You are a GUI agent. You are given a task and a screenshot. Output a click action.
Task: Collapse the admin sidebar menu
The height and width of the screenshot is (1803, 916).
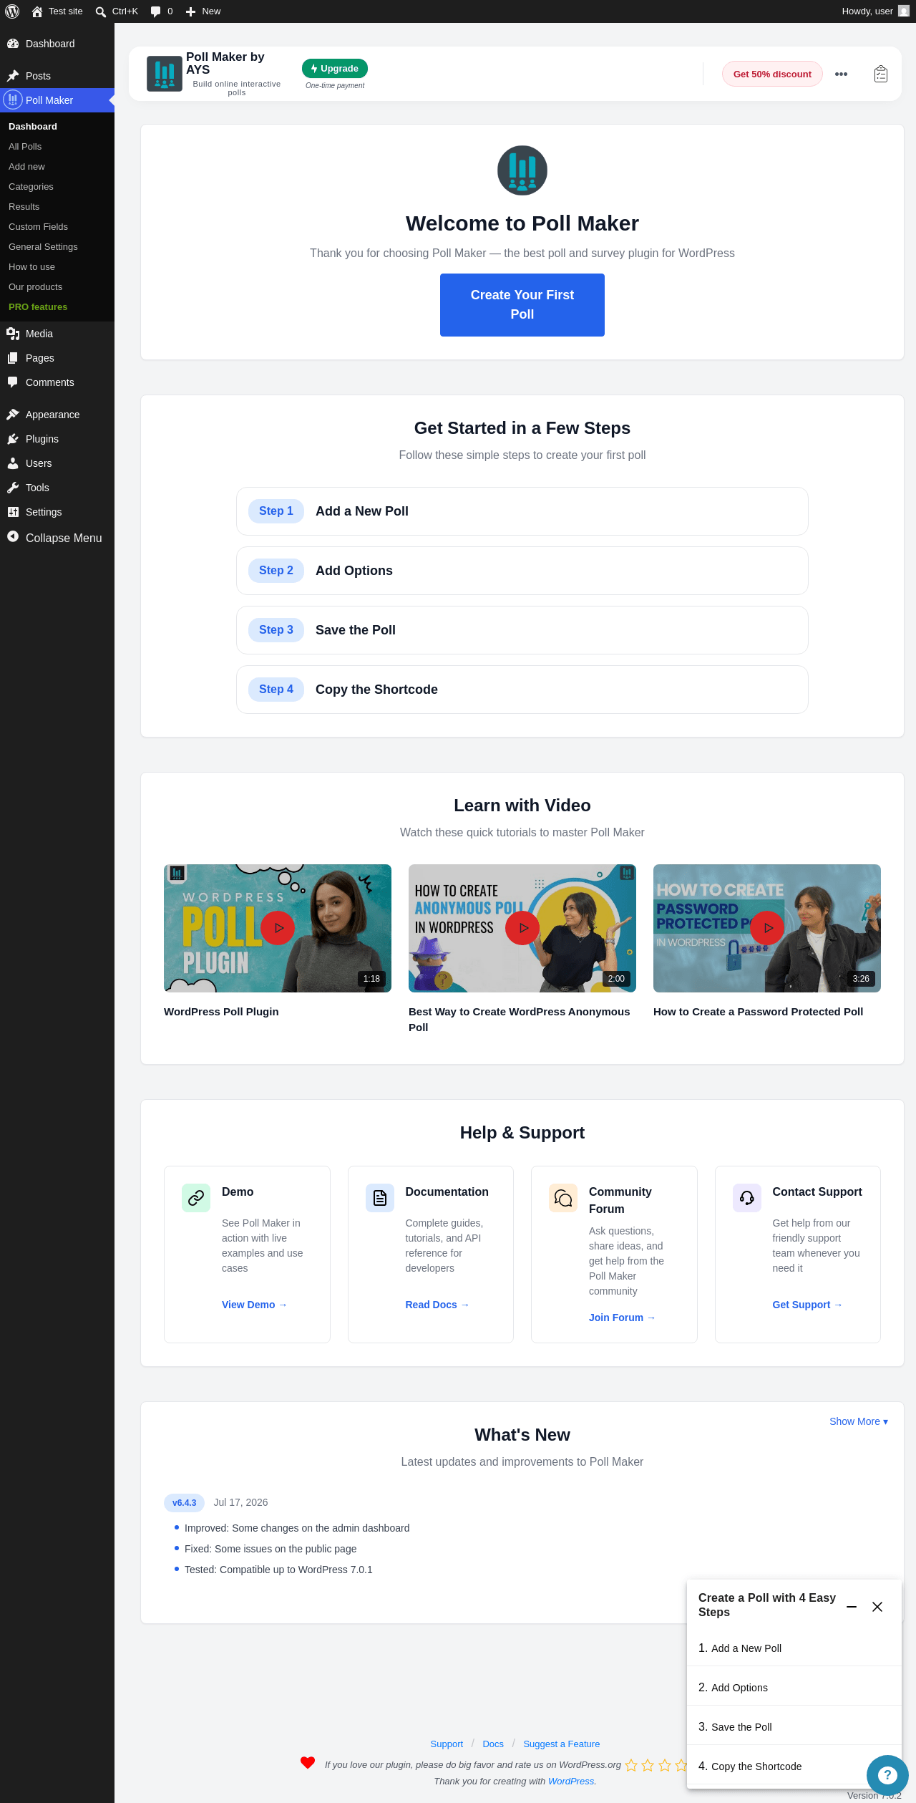pos(57,538)
